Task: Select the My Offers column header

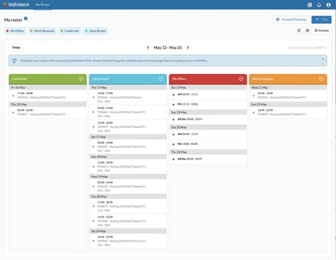Action: tap(208, 79)
